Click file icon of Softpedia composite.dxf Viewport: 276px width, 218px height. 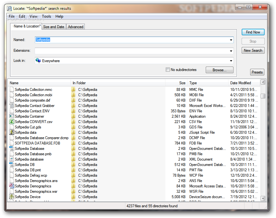12,100
